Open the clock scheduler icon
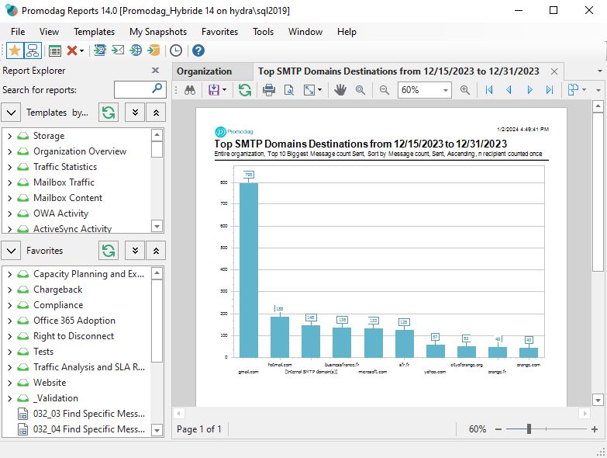The height and width of the screenshot is (458, 607). pos(176,50)
